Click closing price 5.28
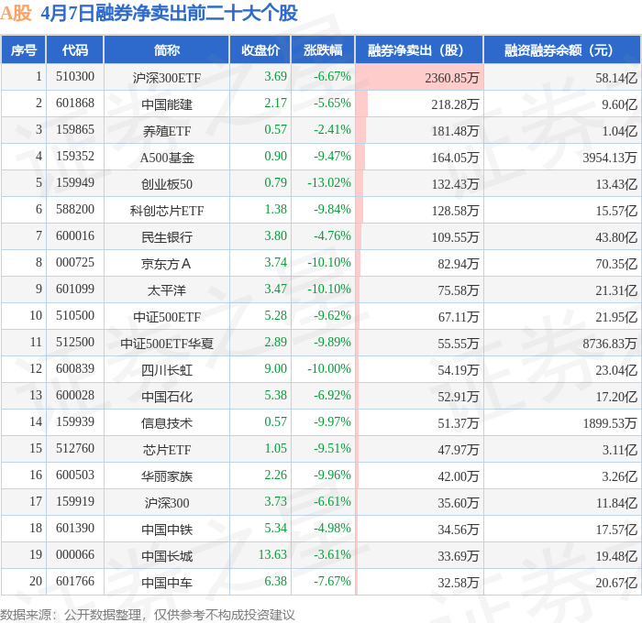The width and height of the screenshot is (642, 623). click(275, 315)
